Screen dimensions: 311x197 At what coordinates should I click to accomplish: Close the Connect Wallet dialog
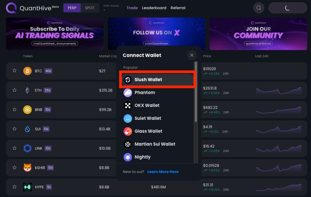[192, 55]
